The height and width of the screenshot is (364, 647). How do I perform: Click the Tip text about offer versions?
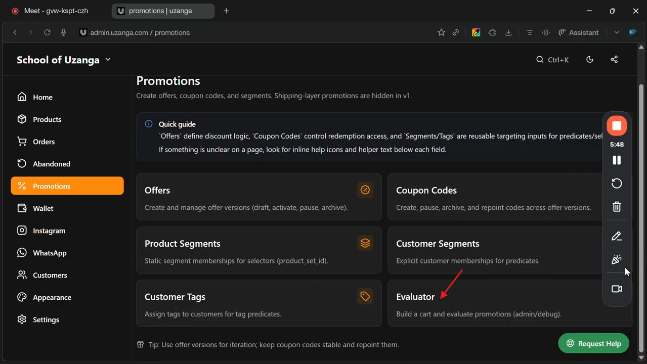coord(274,345)
